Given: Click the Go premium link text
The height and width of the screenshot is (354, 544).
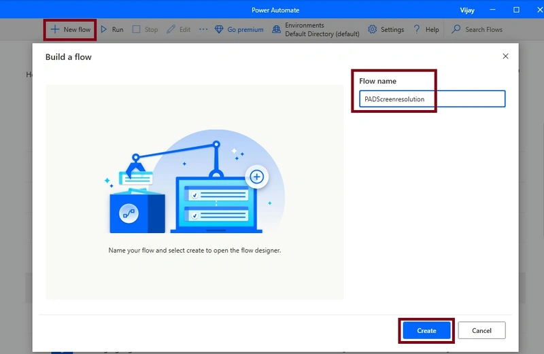Looking at the screenshot, I should 245,29.
